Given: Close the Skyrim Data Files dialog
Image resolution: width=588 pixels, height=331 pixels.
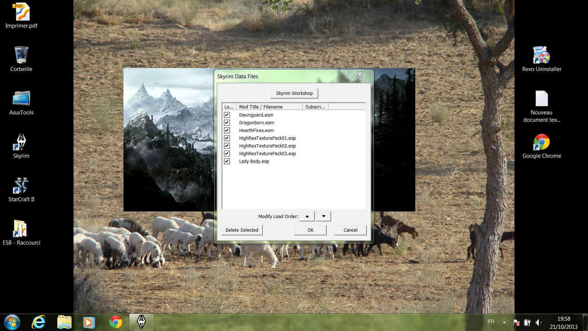Looking at the screenshot, I should tap(360, 74).
